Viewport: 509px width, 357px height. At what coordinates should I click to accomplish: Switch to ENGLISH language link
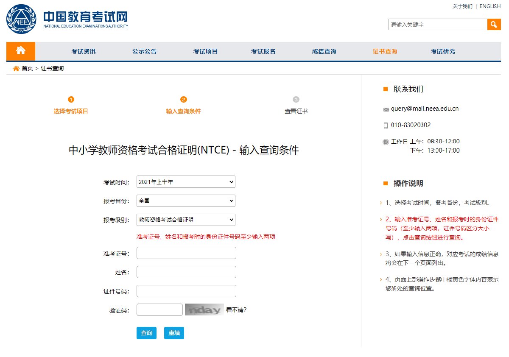(490, 6)
